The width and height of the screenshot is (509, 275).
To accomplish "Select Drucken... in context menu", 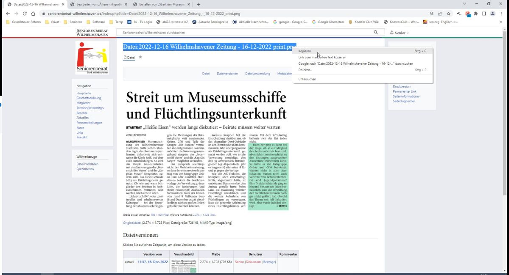I will 305,70.
